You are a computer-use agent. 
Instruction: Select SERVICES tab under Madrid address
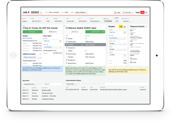tap(96, 32)
